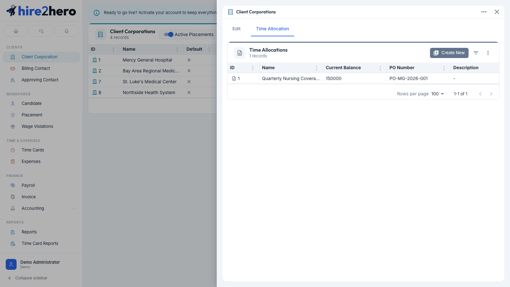Go to next page of allocations

pyautogui.click(x=491, y=94)
